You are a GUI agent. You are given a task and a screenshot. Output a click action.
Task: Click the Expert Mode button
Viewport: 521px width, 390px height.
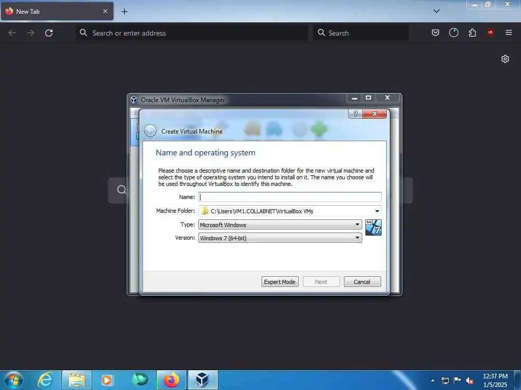pyautogui.click(x=280, y=281)
